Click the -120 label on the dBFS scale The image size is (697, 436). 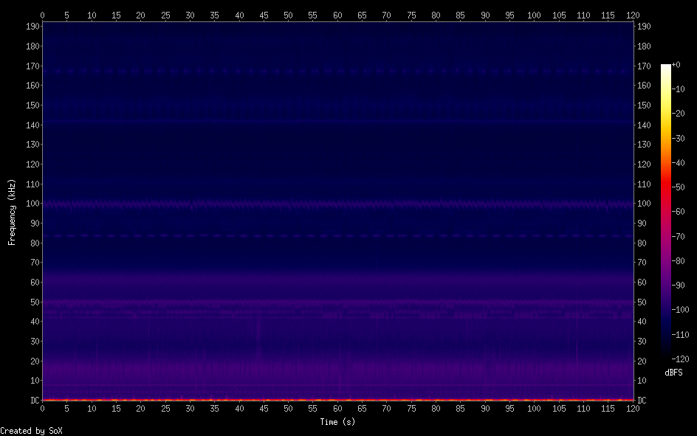[683, 359]
